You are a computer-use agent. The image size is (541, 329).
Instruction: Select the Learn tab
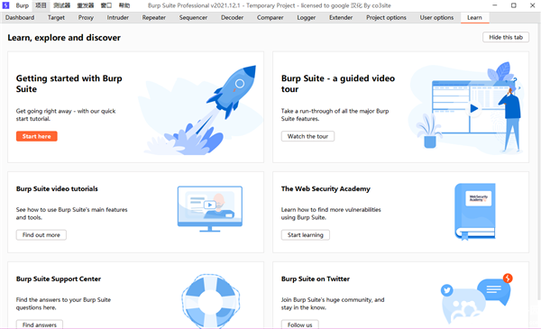point(474,18)
